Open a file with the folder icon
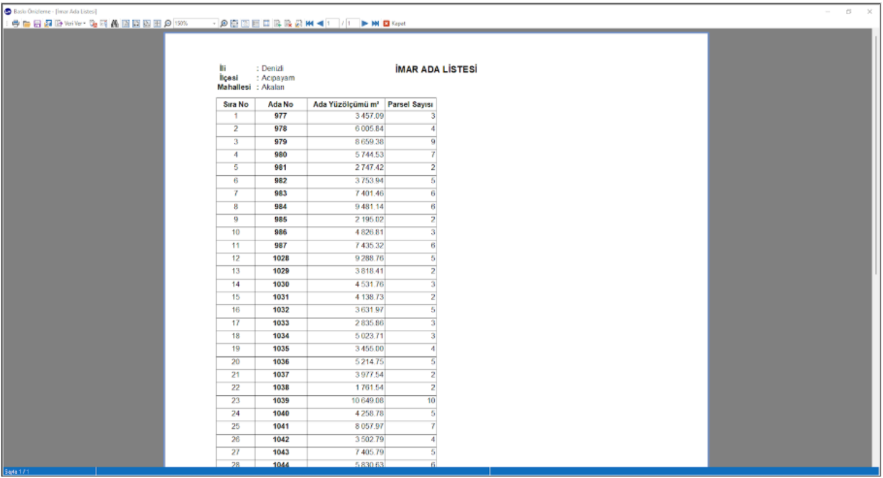Screen dimensions: 883x478 pos(26,23)
